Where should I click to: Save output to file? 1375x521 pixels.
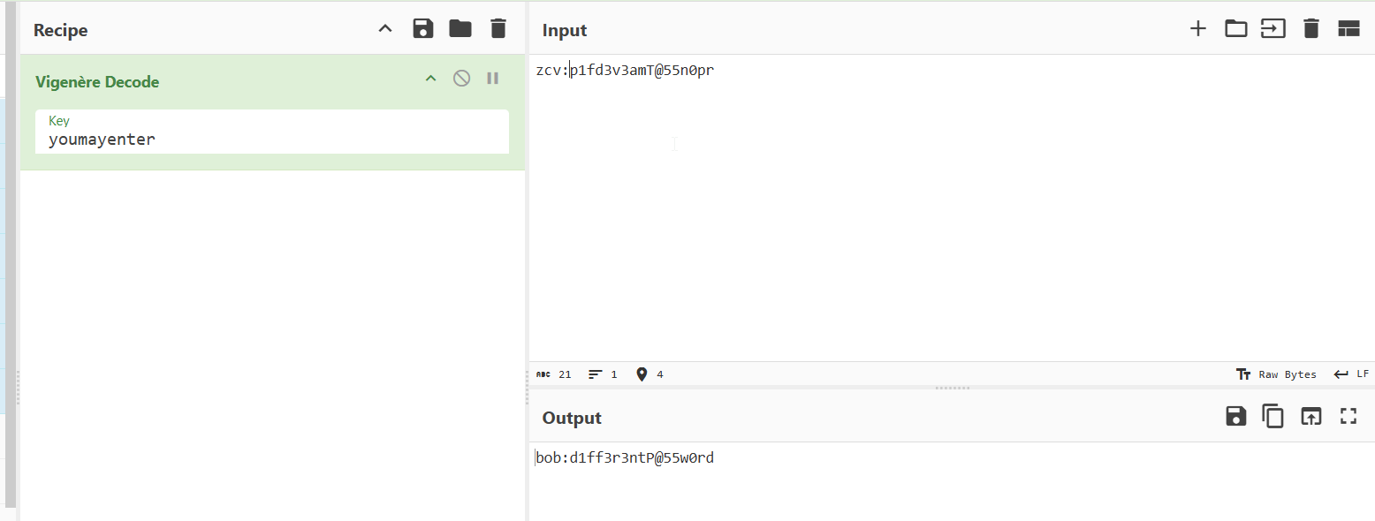pyautogui.click(x=1235, y=417)
